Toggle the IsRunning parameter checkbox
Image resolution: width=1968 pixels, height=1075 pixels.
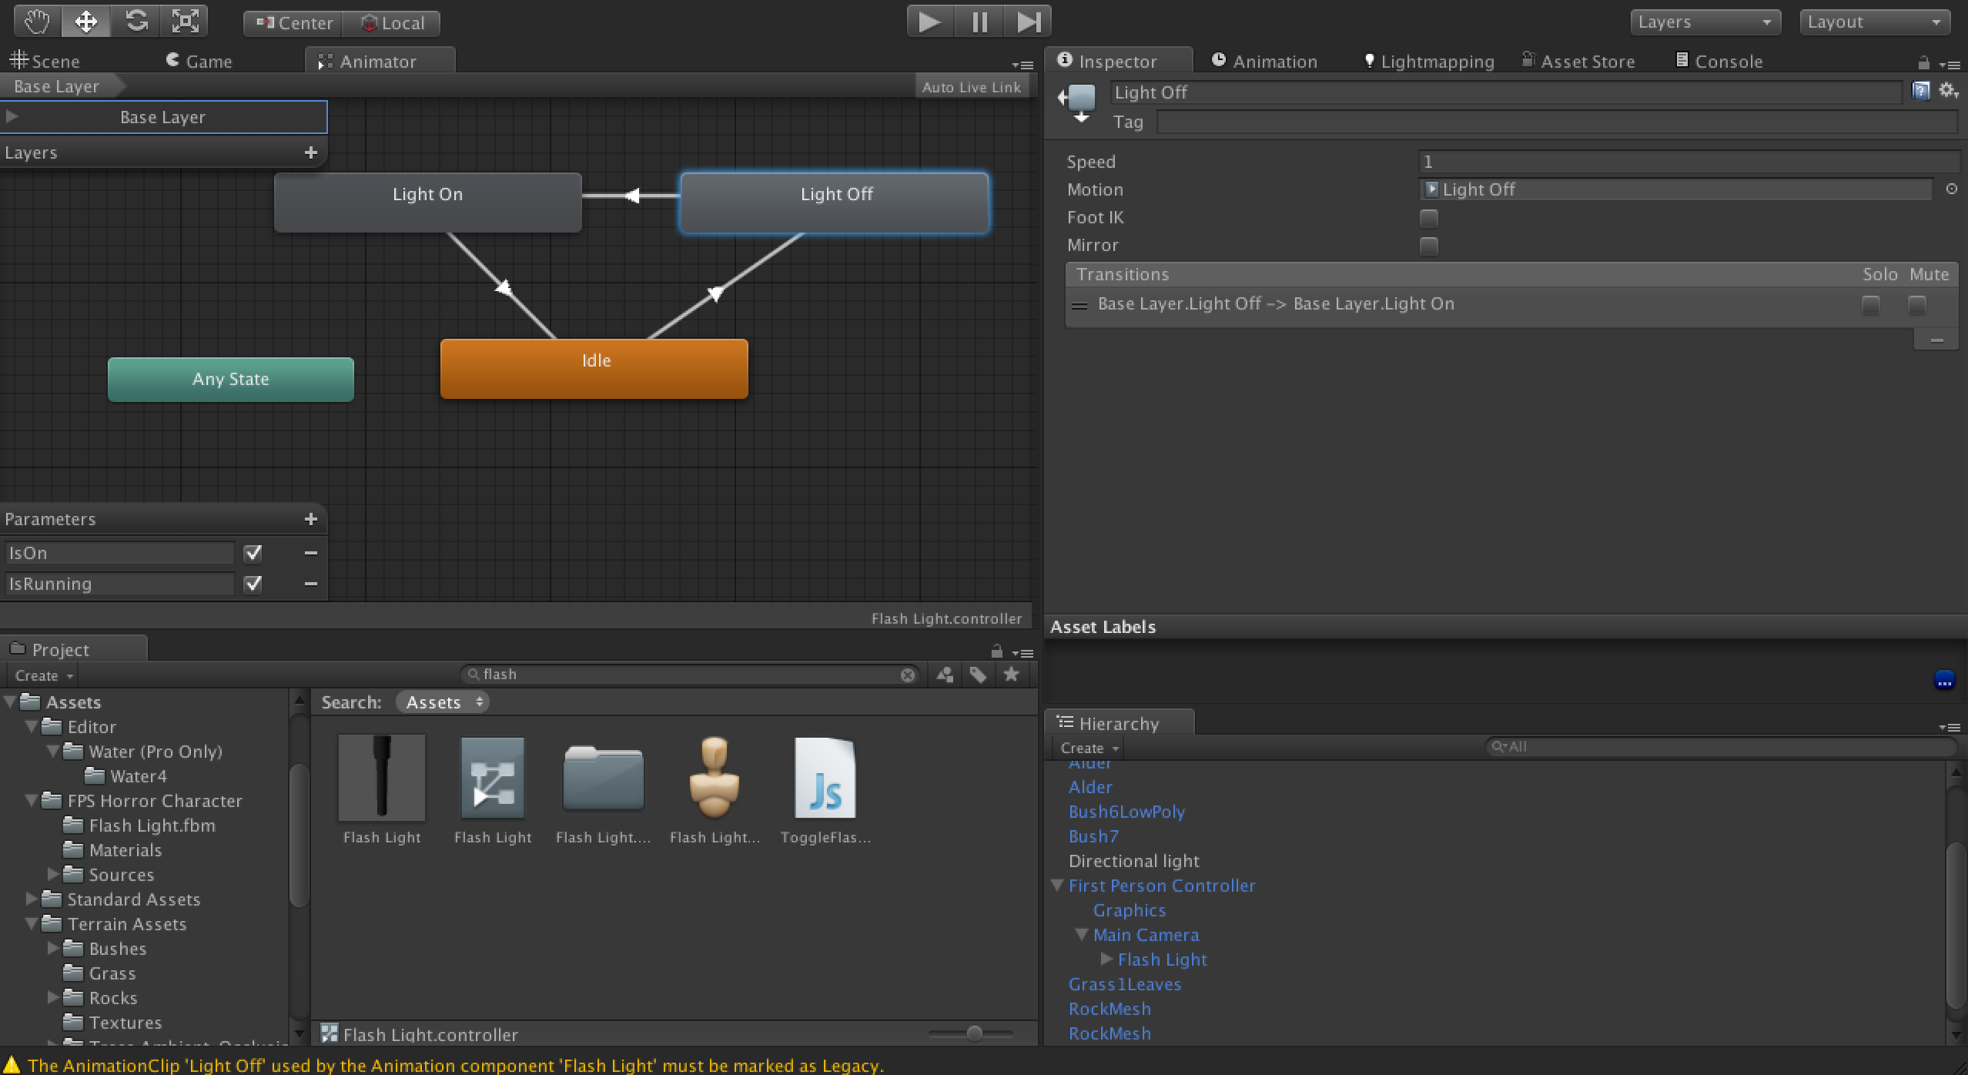[x=253, y=584]
